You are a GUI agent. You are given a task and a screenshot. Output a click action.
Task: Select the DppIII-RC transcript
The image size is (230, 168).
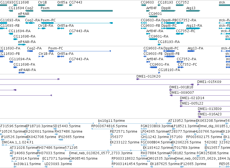point(169,28)
